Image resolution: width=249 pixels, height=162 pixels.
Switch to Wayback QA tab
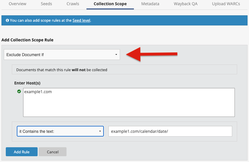(x=186, y=4)
